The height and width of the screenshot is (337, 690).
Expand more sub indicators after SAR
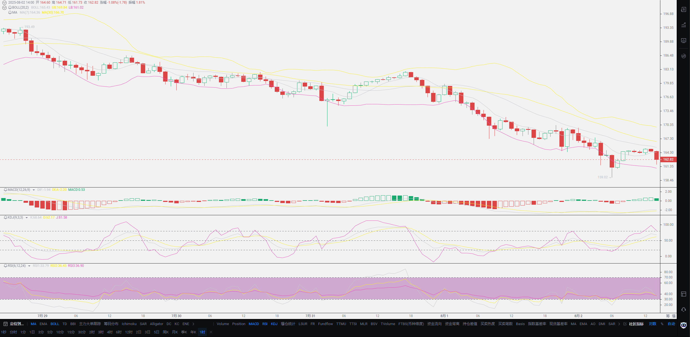click(619, 324)
